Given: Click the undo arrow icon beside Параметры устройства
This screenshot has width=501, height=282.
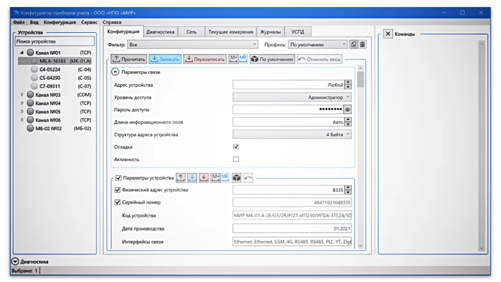Looking at the screenshot, I should coord(248,177).
